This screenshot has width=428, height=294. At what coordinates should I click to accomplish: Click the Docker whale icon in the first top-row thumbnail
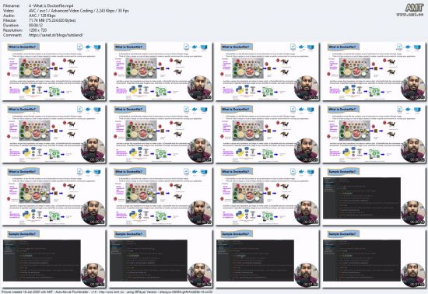(88, 47)
